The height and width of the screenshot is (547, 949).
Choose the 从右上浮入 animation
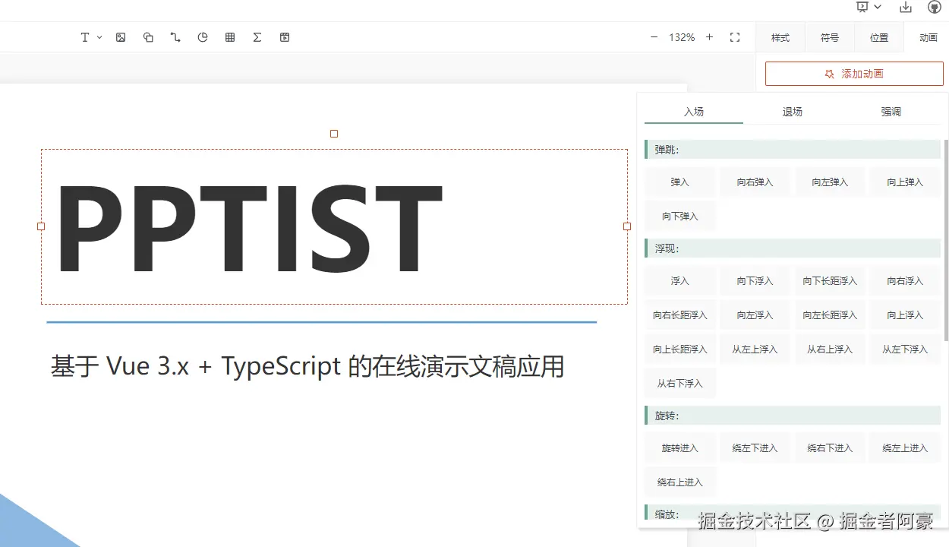tap(830, 349)
